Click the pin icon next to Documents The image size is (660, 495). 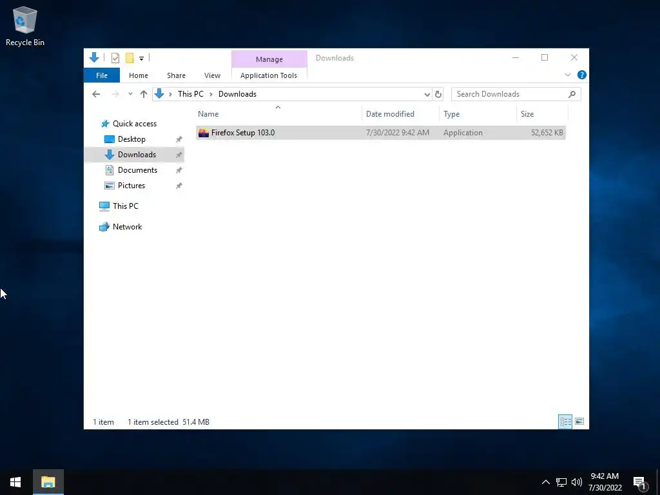tap(179, 170)
